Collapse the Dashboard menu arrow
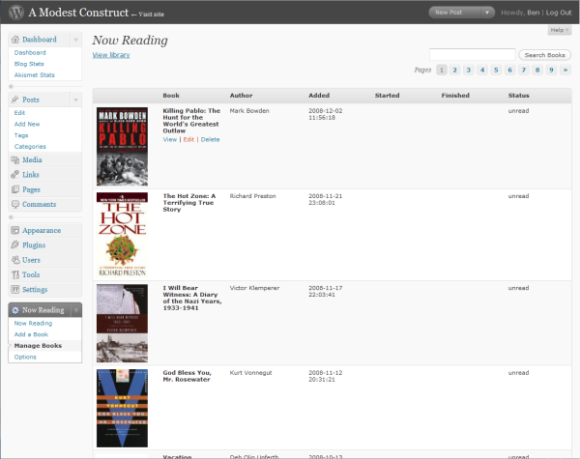580x459 pixels. tap(75, 40)
